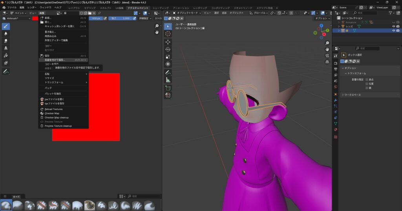Select the Clone stamp tool
402x211 pixels.
[x=5, y=48]
